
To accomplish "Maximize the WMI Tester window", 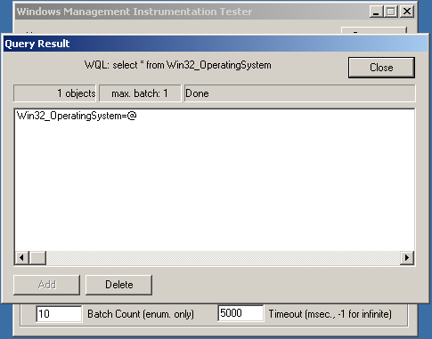I will click(391, 12).
